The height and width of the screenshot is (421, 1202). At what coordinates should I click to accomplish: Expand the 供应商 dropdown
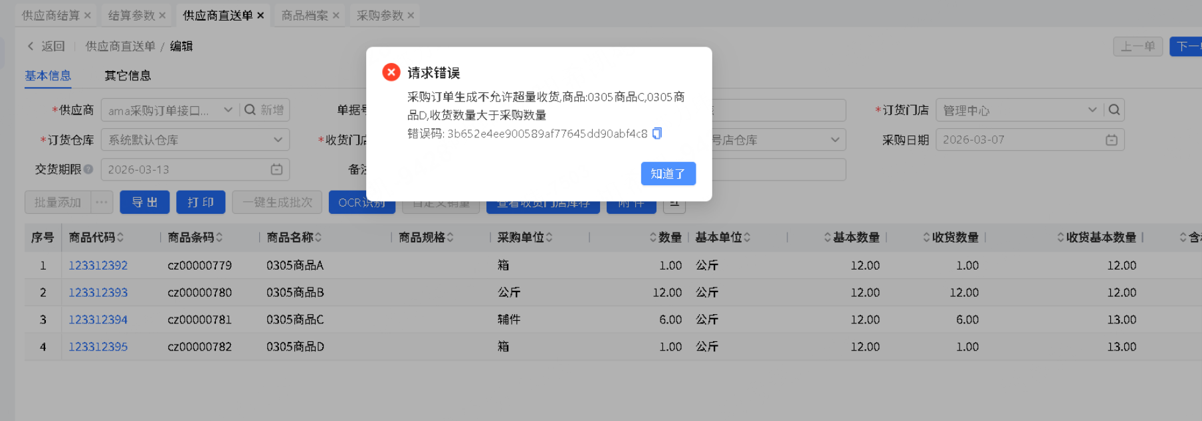228,110
